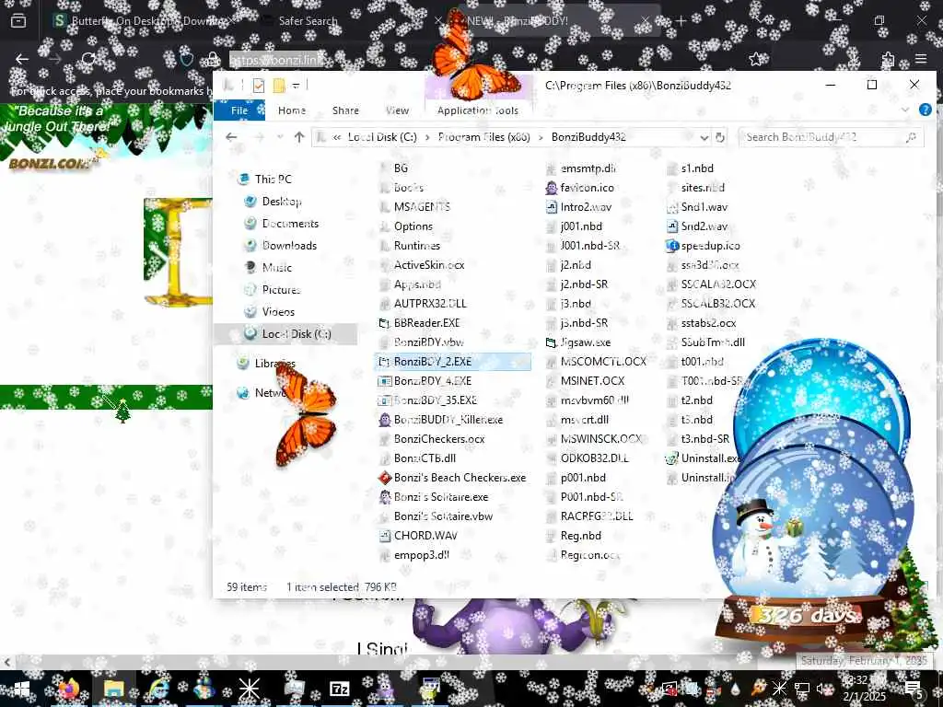Open Customize Quick Access Toolbar dropdown
Image resolution: width=943 pixels, height=707 pixels.
point(296,86)
